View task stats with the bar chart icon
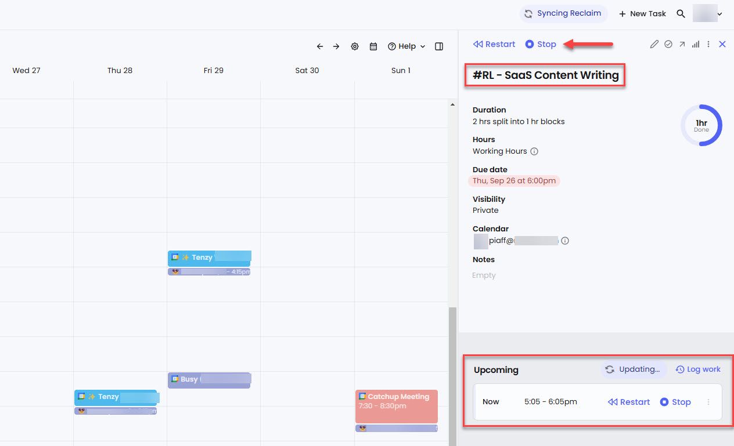 (696, 44)
